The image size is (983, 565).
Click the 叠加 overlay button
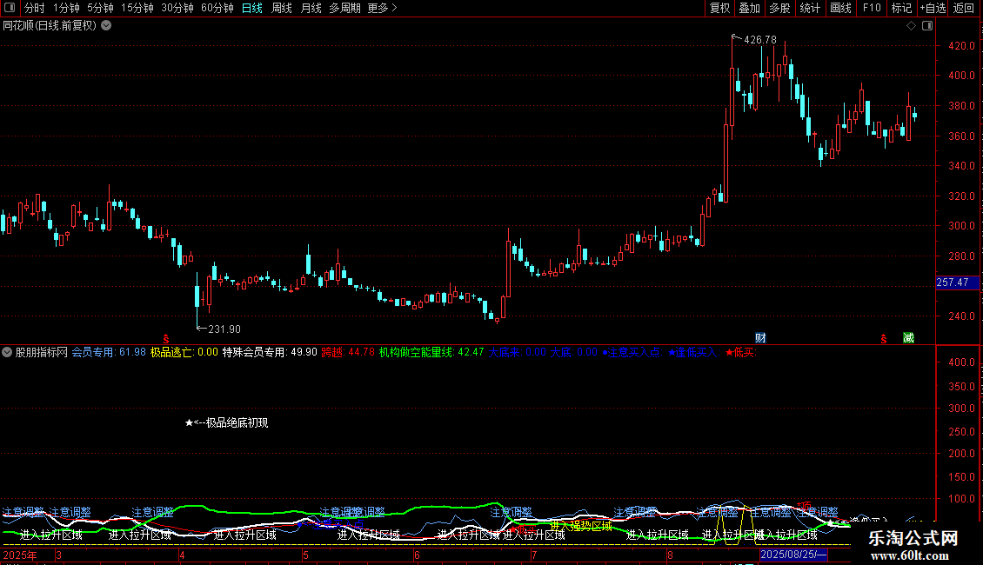tap(750, 8)
